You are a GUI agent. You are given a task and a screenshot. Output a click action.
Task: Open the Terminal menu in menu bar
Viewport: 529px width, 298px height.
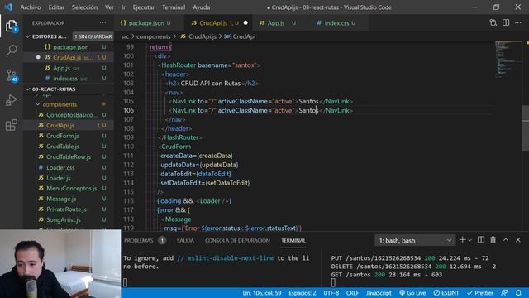(x=174, y=7)
